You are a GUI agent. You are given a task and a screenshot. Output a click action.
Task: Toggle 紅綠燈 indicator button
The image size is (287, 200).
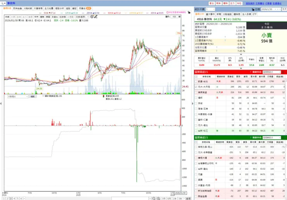coord(62,17)
